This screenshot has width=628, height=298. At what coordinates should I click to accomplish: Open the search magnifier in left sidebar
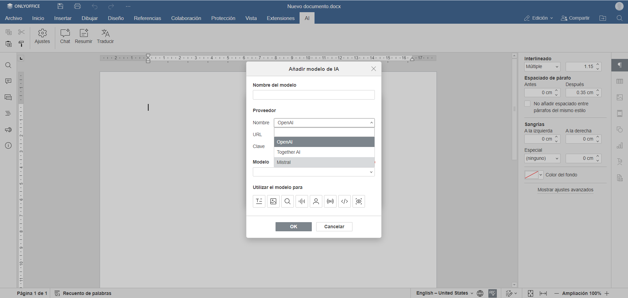pos(8,65)
